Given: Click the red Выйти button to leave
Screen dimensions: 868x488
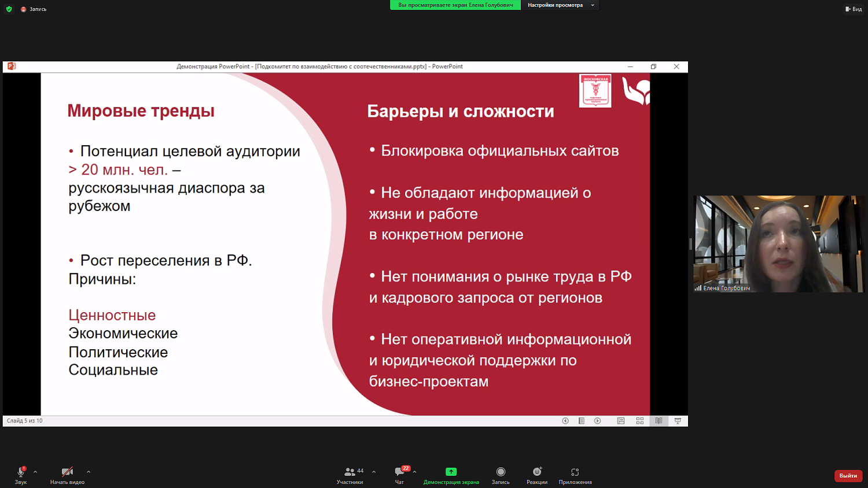Looking at the screenshot, I should pos(847,475).
